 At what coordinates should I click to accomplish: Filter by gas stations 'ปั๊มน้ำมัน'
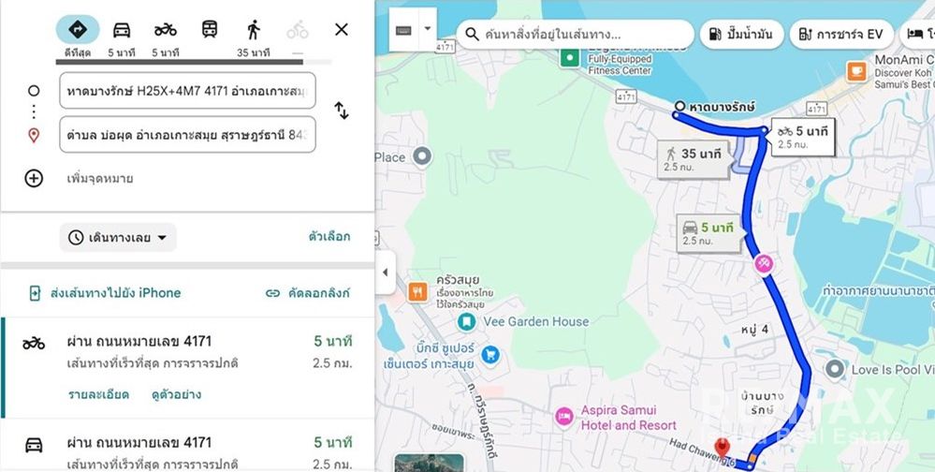click(741, 35)
